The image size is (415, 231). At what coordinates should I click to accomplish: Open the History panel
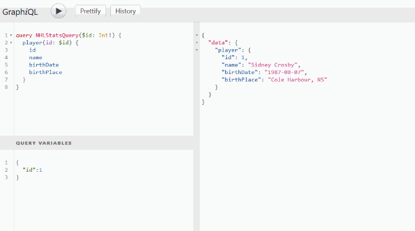126,11
